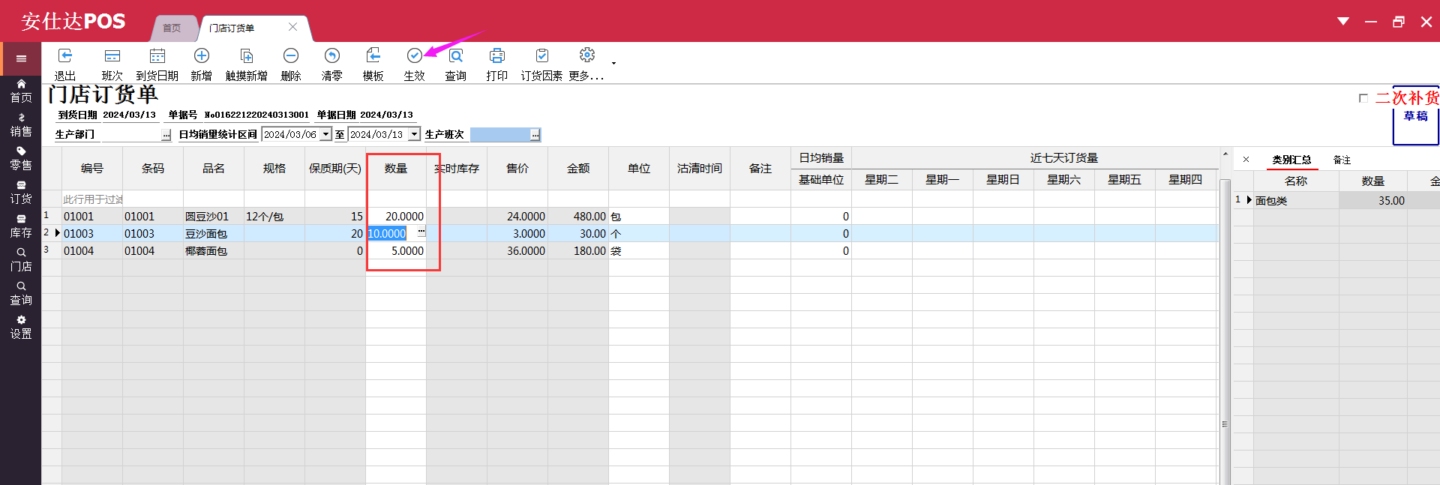The height and width of the screenshot is (485, 1440).
Task: Open 零售 in the sidebar
Action: (21, 159)
